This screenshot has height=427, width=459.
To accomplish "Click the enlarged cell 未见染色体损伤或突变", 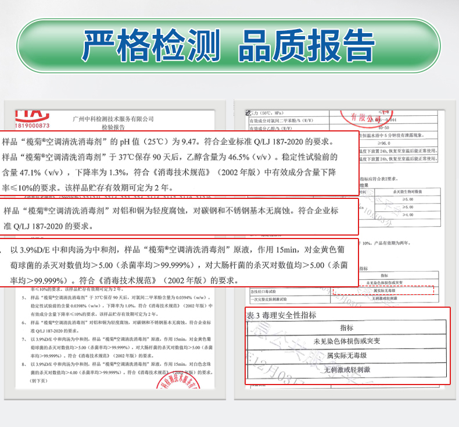I will (347, 341).
